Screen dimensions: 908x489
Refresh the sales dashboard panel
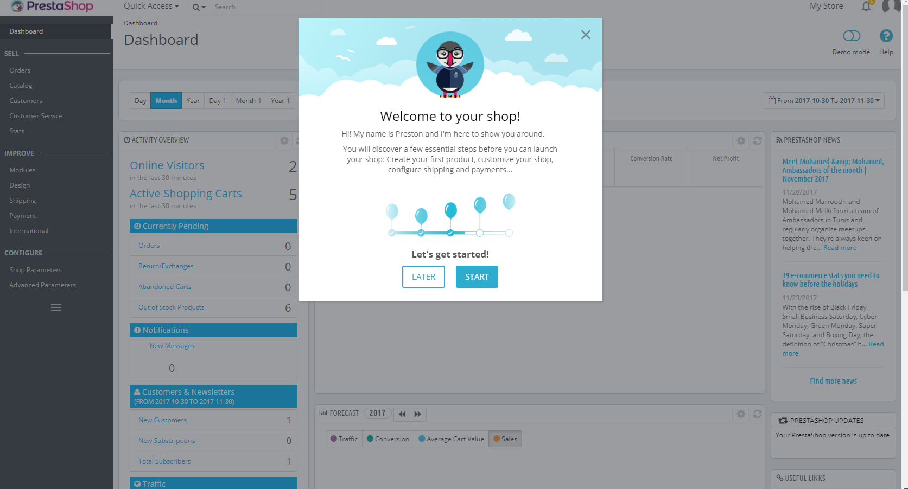757,140
